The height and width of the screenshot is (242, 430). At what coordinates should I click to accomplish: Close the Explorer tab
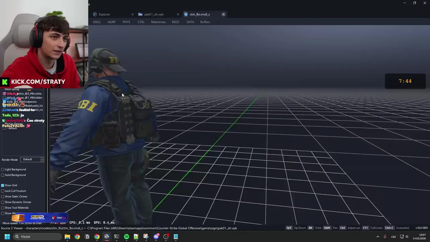132,14
